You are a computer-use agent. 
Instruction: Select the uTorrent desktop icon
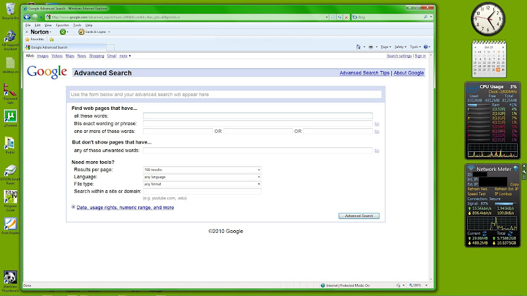(10, 118)
